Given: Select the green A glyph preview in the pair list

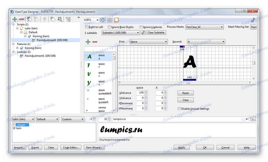Looking at the screenshot, I should (x=90, y=57).
